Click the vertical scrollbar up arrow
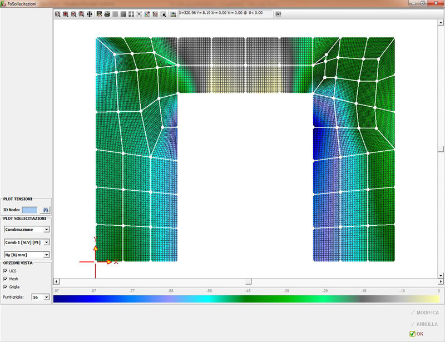 click(441, 22)
